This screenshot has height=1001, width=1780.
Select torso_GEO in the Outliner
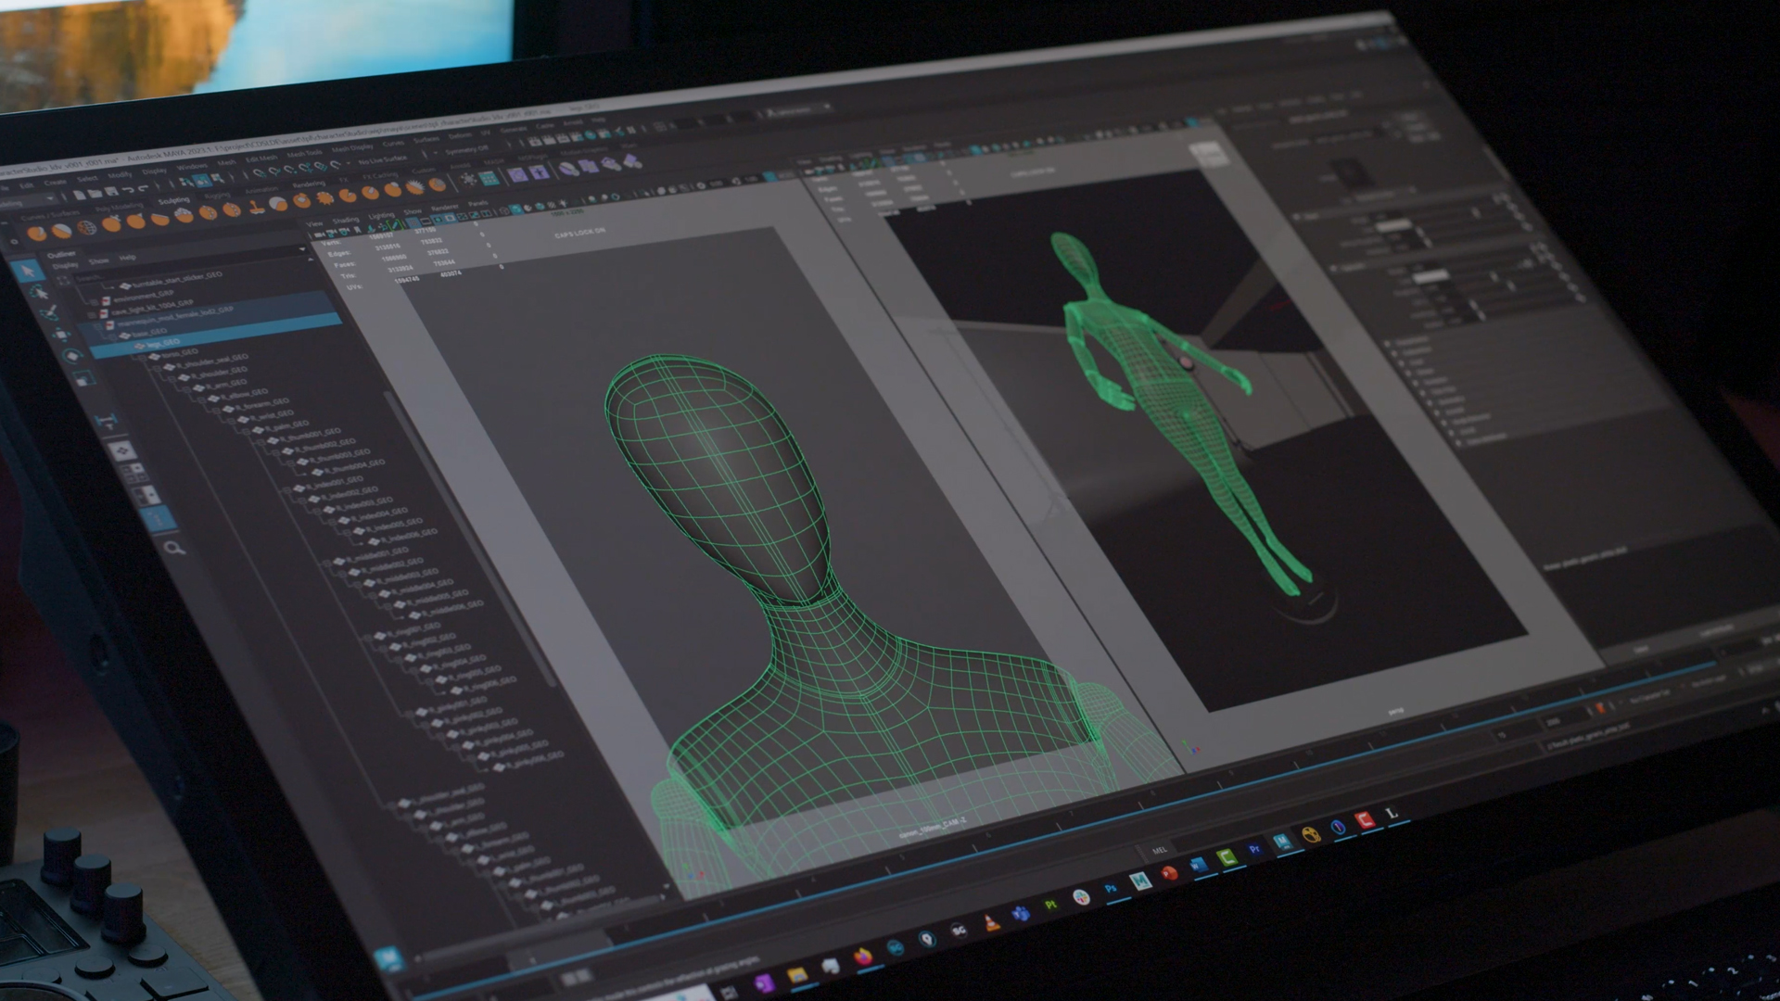click(179, 352)
